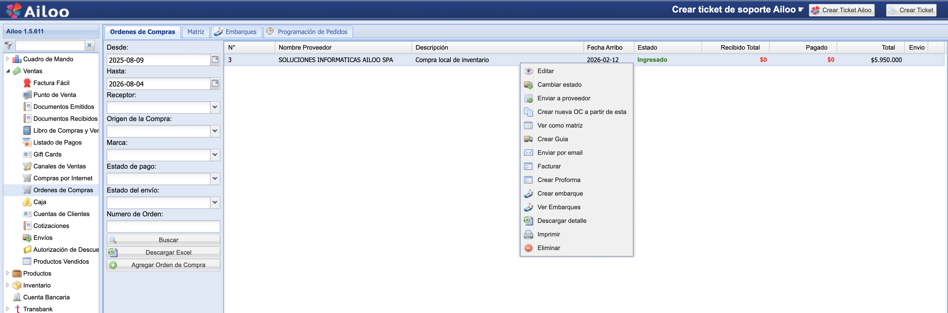This screenshot has width=948, height=313.
Task: Open the Receptor dropdown
Action: pos(215,107)
